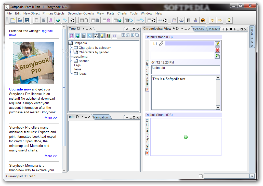Image resolution: width=263 pixels, height=186 pixels.
Task: Create new character with pink person icon
Action: coord(51,20)
